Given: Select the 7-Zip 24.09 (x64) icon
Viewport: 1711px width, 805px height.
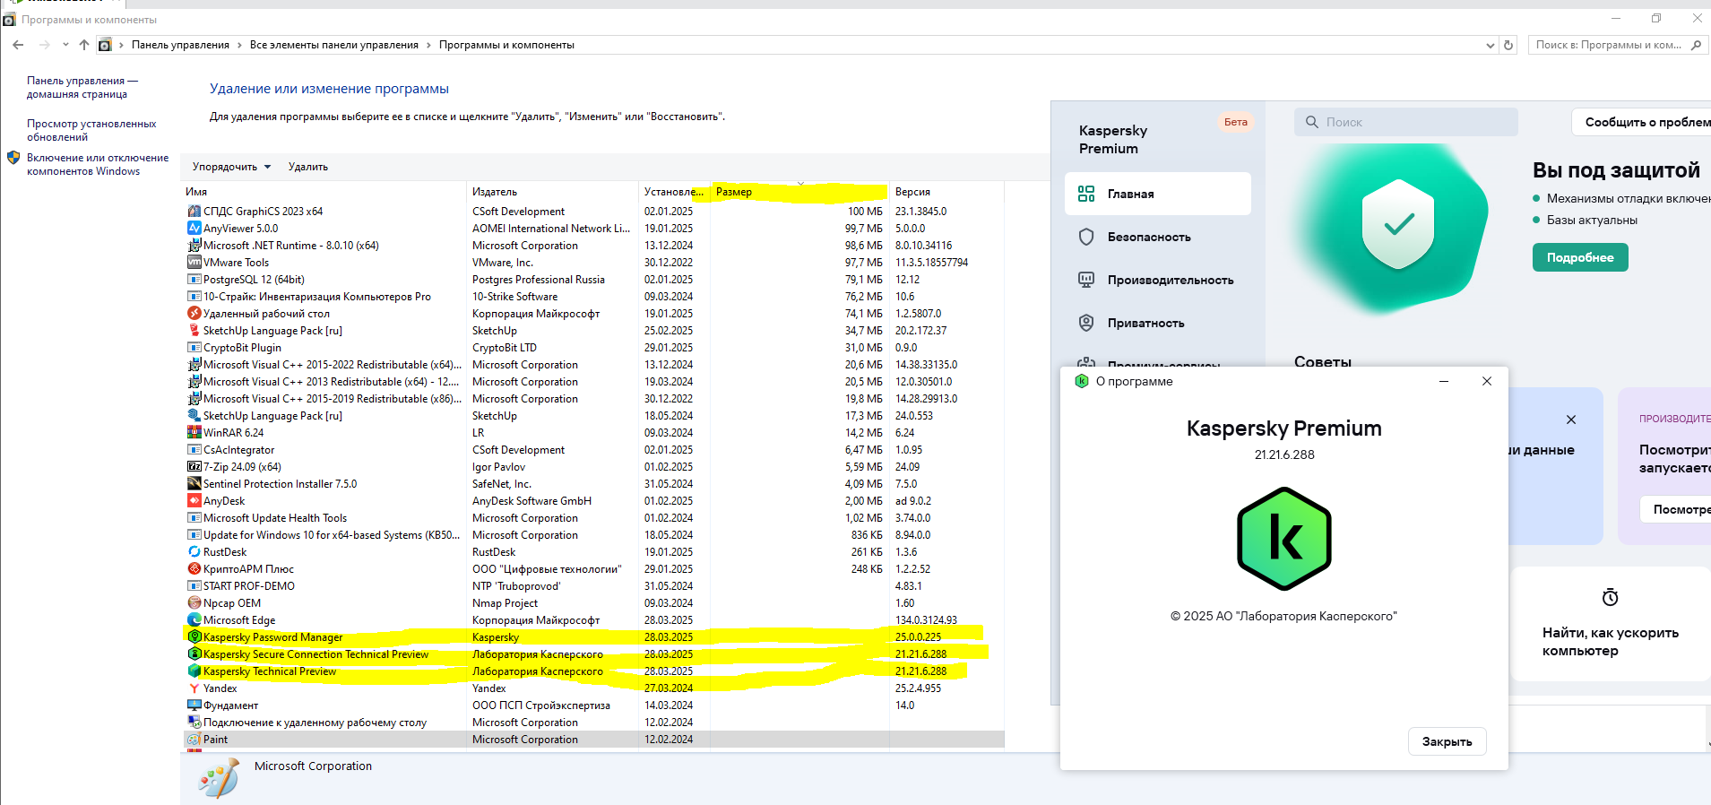Looking at the screenshot, I should (194, 467).
